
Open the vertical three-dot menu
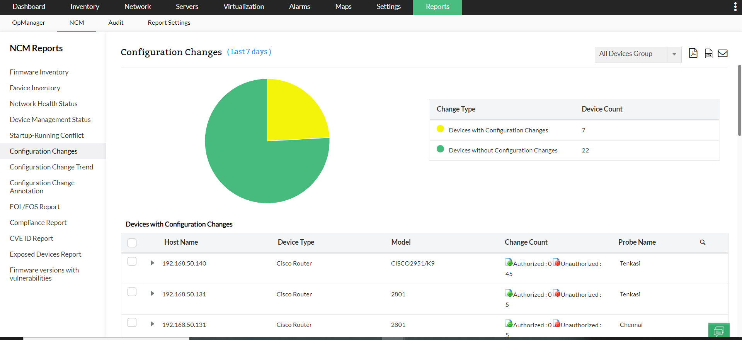click(735, 7)
